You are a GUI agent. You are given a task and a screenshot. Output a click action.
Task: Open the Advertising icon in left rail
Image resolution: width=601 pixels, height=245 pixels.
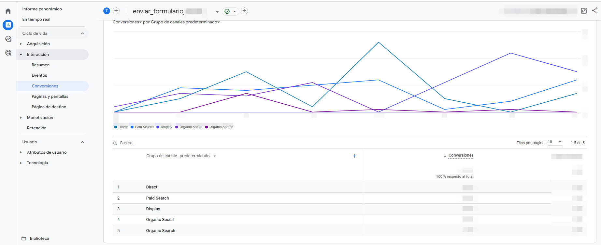coord(8,53)
